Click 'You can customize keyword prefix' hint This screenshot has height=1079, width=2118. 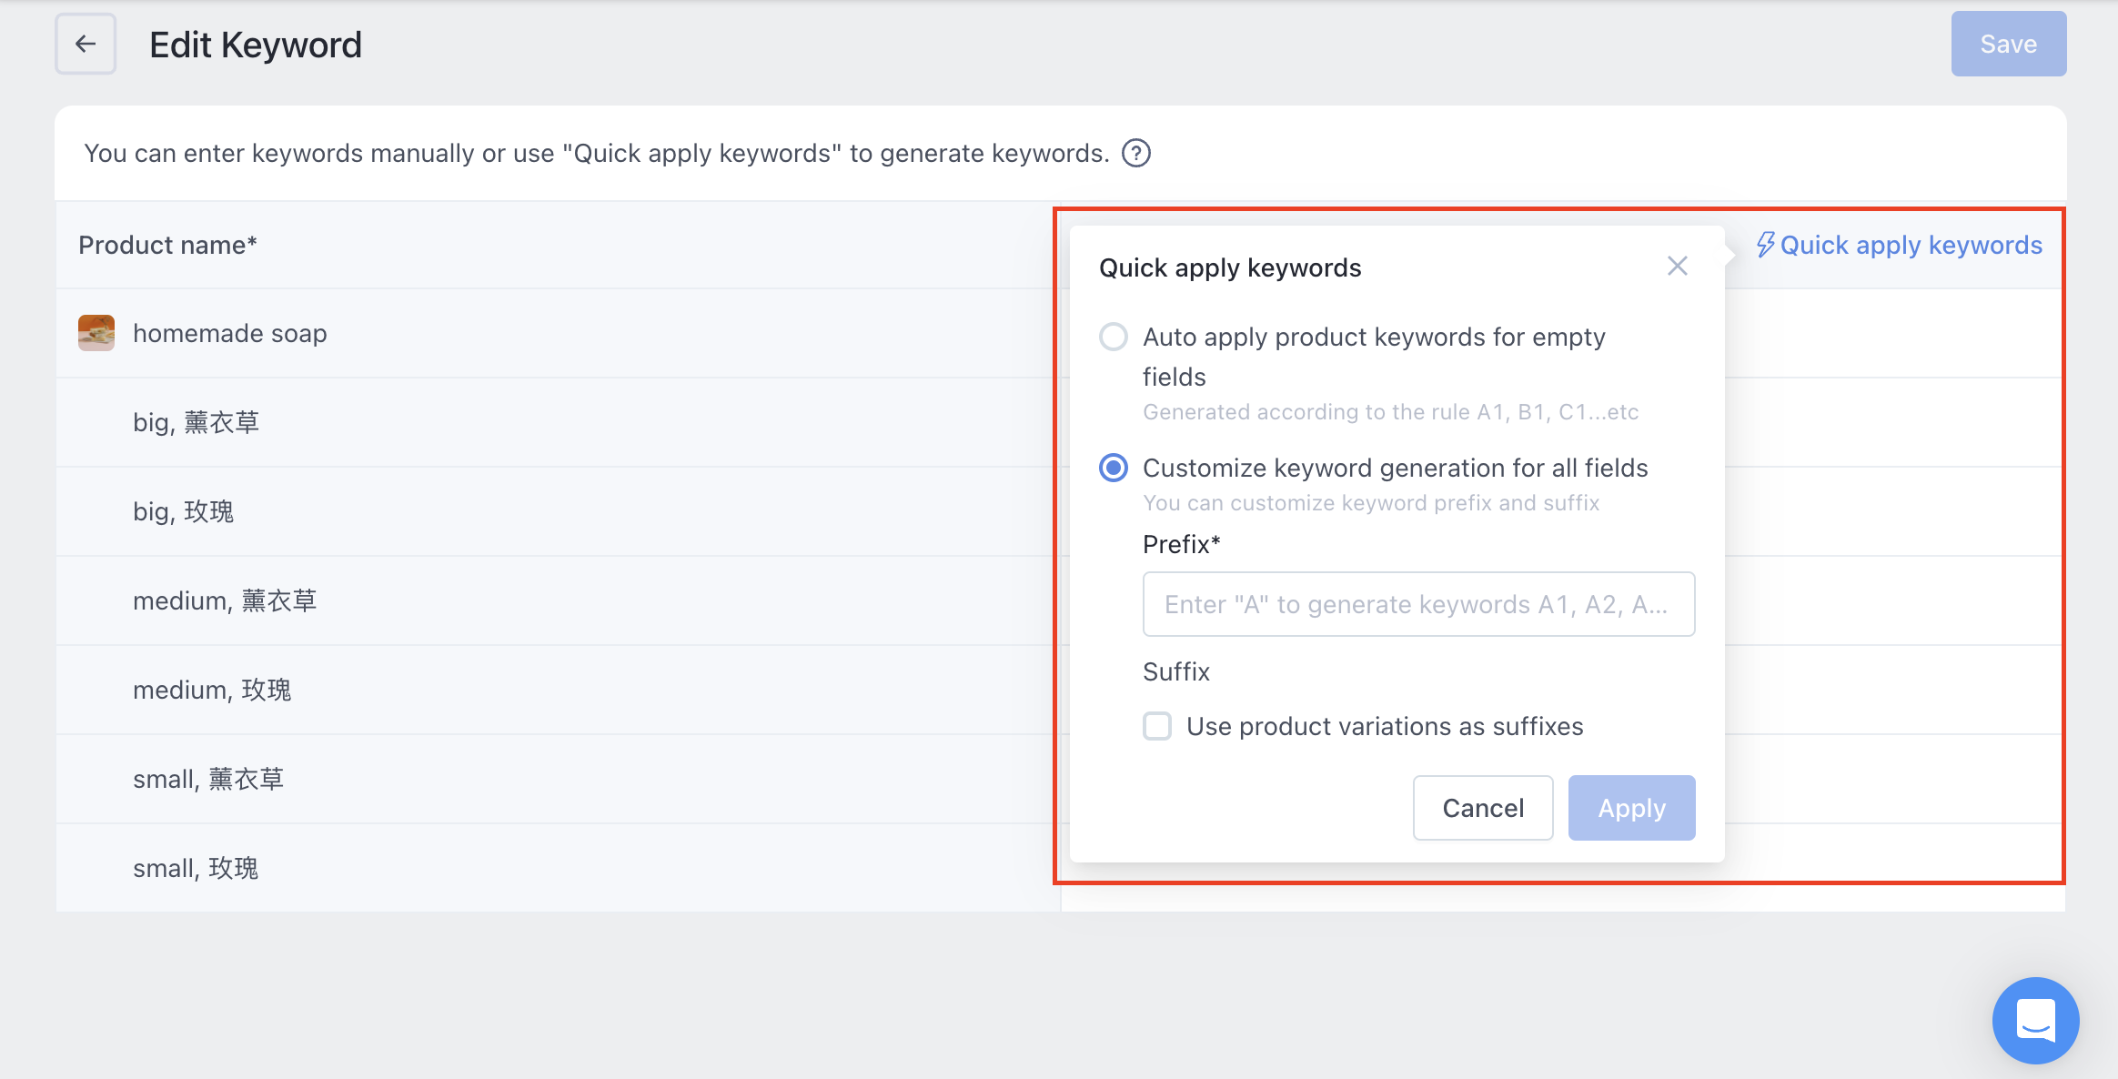[x=1371, y=503]
